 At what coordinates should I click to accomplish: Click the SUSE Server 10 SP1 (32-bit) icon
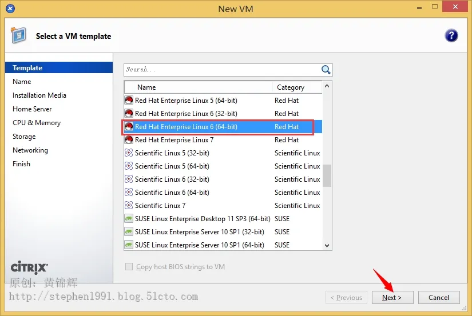pos(129,232)
